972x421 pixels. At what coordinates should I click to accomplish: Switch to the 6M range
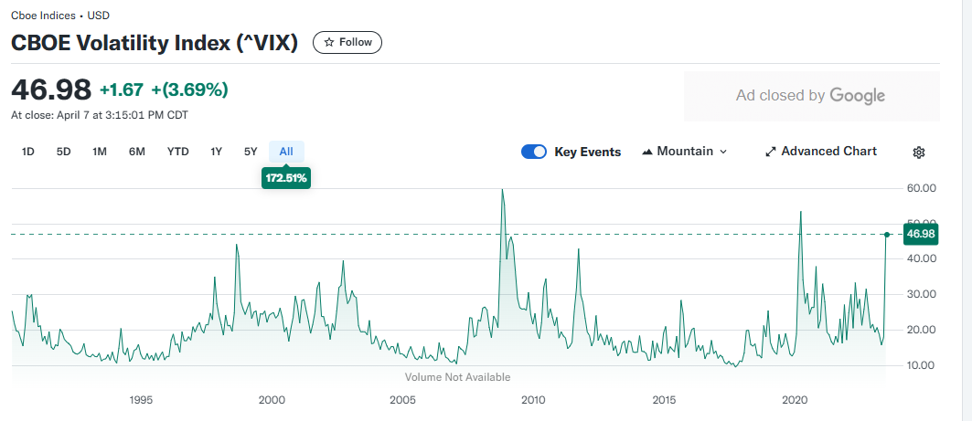point(137,152)
